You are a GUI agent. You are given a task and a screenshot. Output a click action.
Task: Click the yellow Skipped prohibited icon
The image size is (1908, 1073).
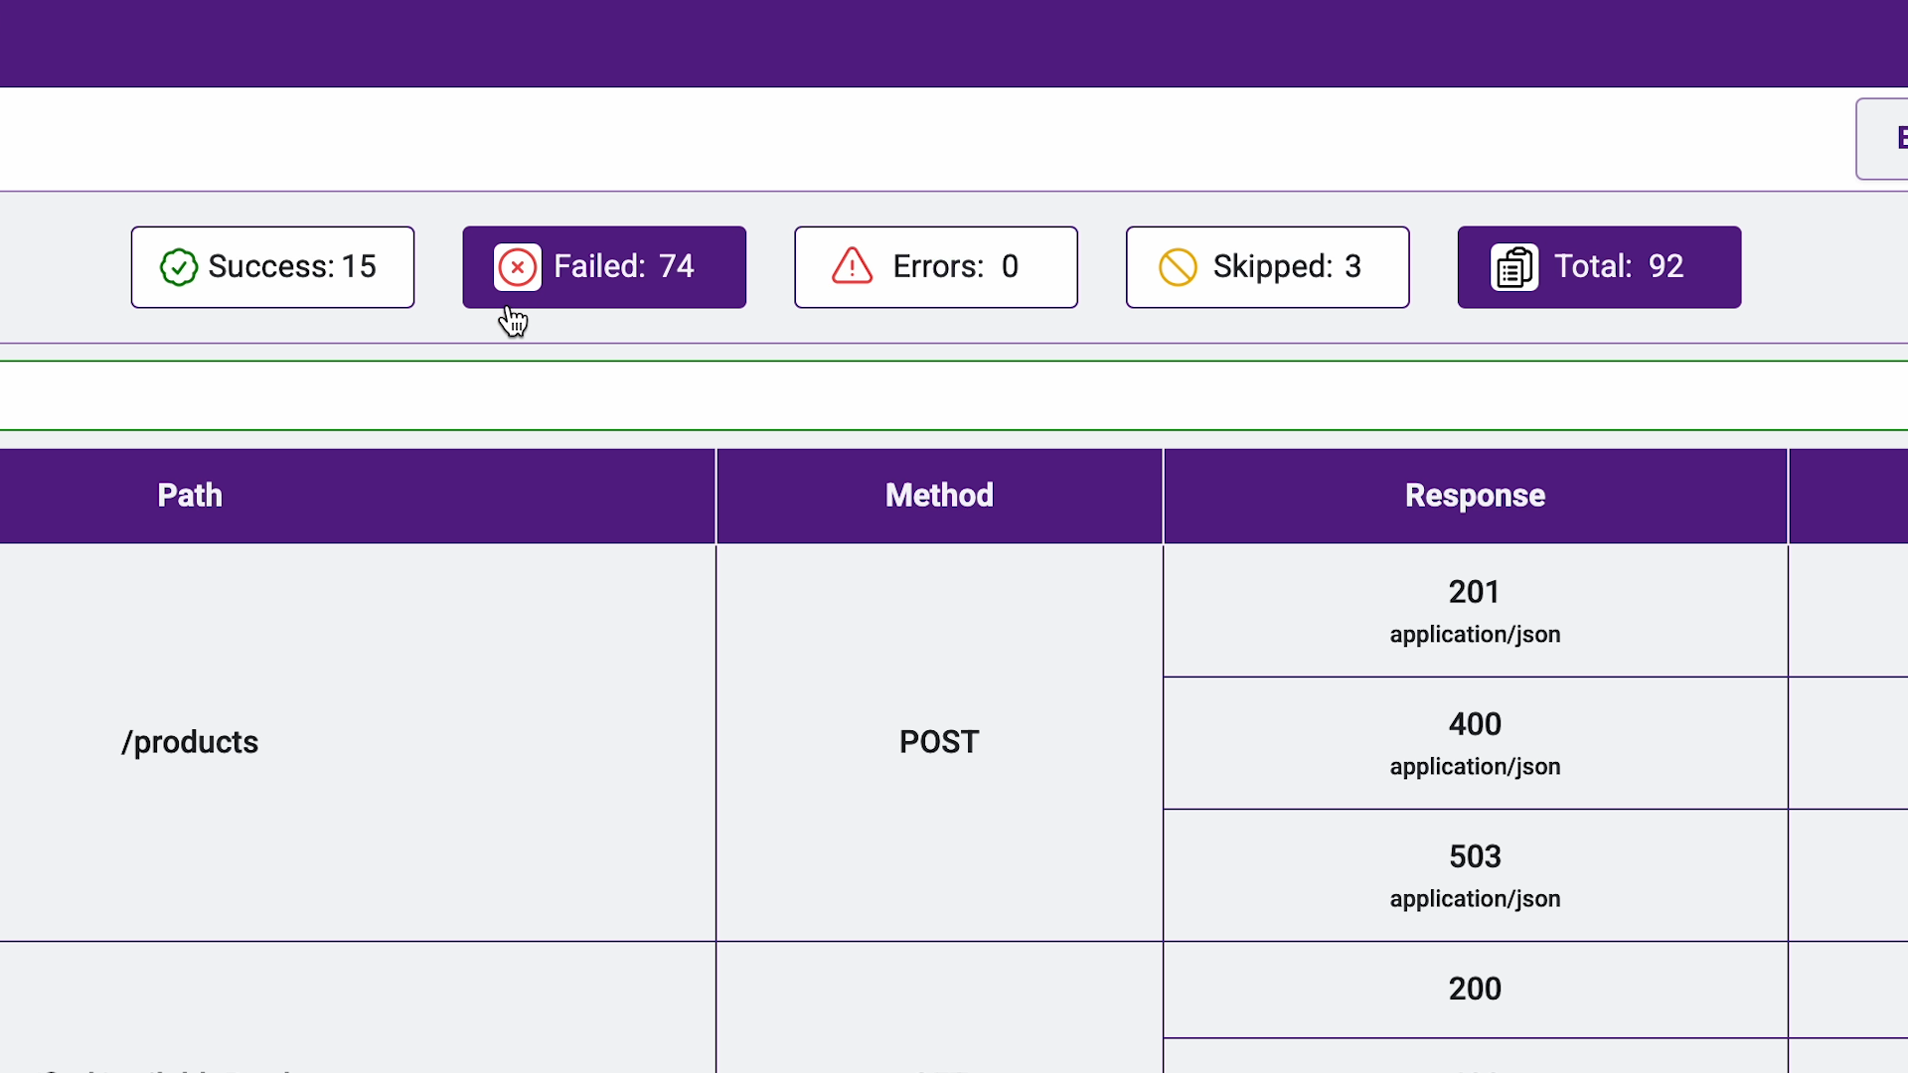[x=1178, y=267]
